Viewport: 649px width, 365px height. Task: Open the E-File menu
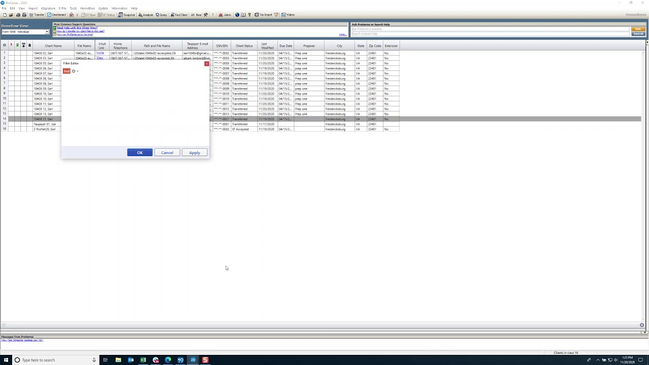coord(62,9)
